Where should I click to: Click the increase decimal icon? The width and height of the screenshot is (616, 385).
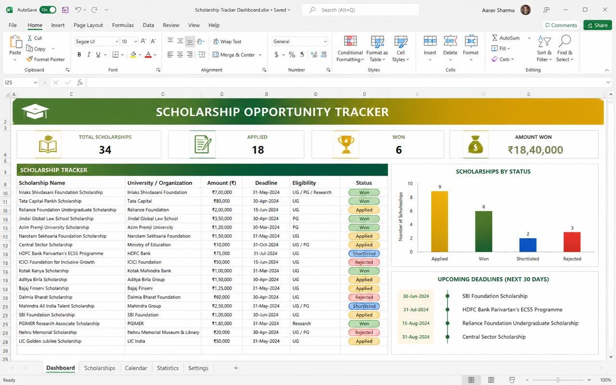point(314,55)
